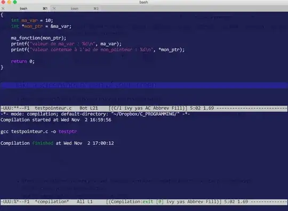Click 'Compilation:exit [0]' status in mode line
Viewport: 288px width, 211px height.
(137, 201)
